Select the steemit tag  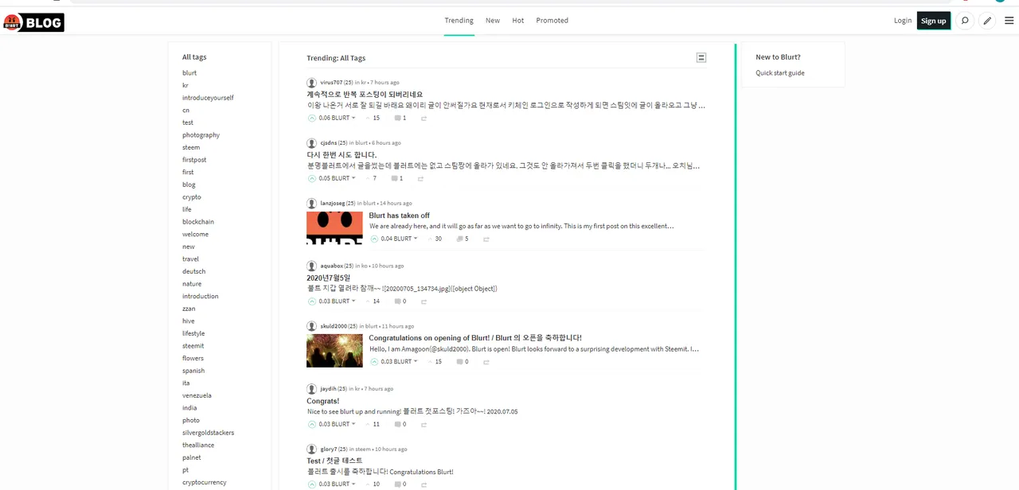click(x=193, y=346)
